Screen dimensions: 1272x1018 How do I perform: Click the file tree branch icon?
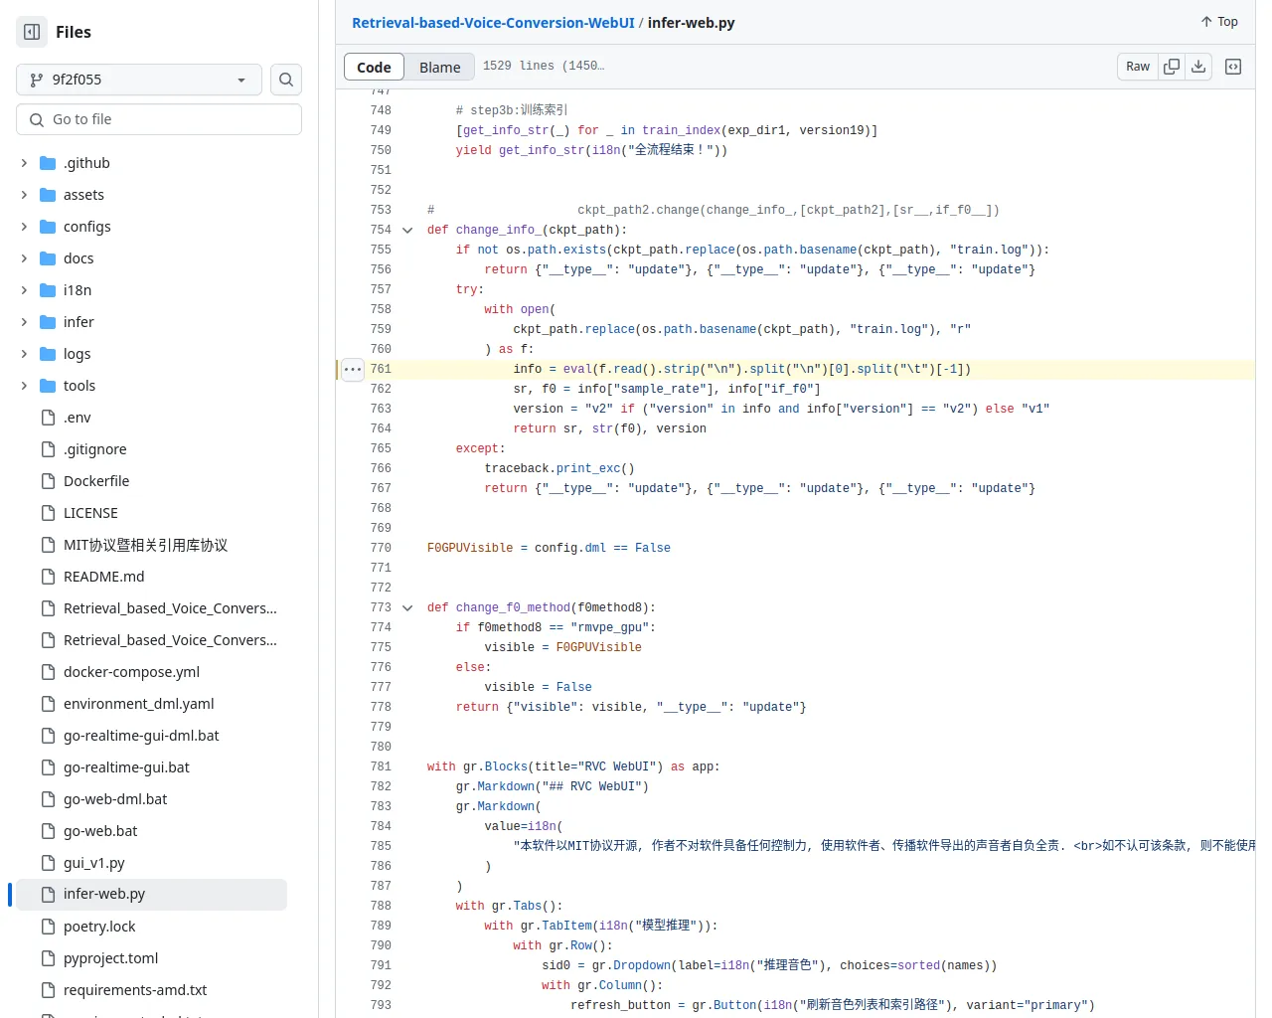tap(37, 80)
